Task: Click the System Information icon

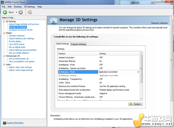Action: tap(5, 123)
